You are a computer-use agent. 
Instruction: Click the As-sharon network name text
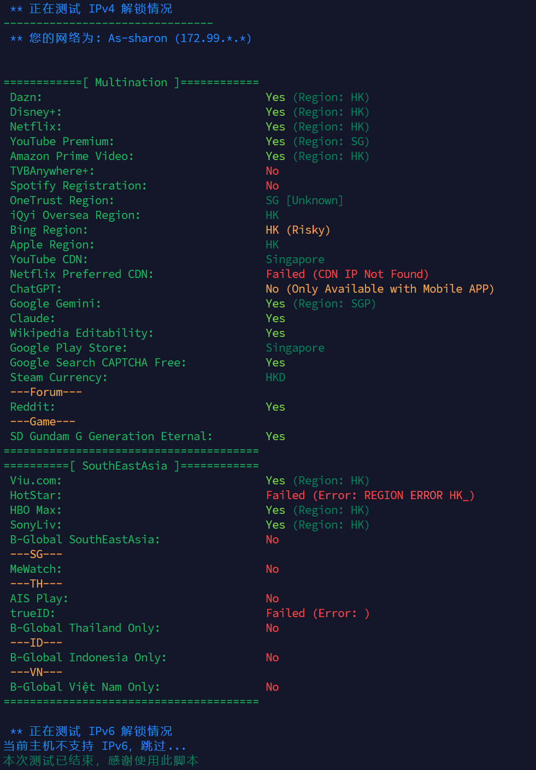pyautogui.click(x=138, y=38)
